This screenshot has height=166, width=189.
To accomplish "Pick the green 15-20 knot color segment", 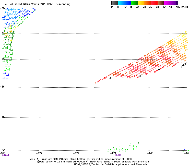I will click(134, 3).
